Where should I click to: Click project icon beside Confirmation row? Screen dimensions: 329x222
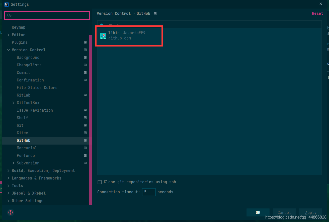tap(85, 80)
